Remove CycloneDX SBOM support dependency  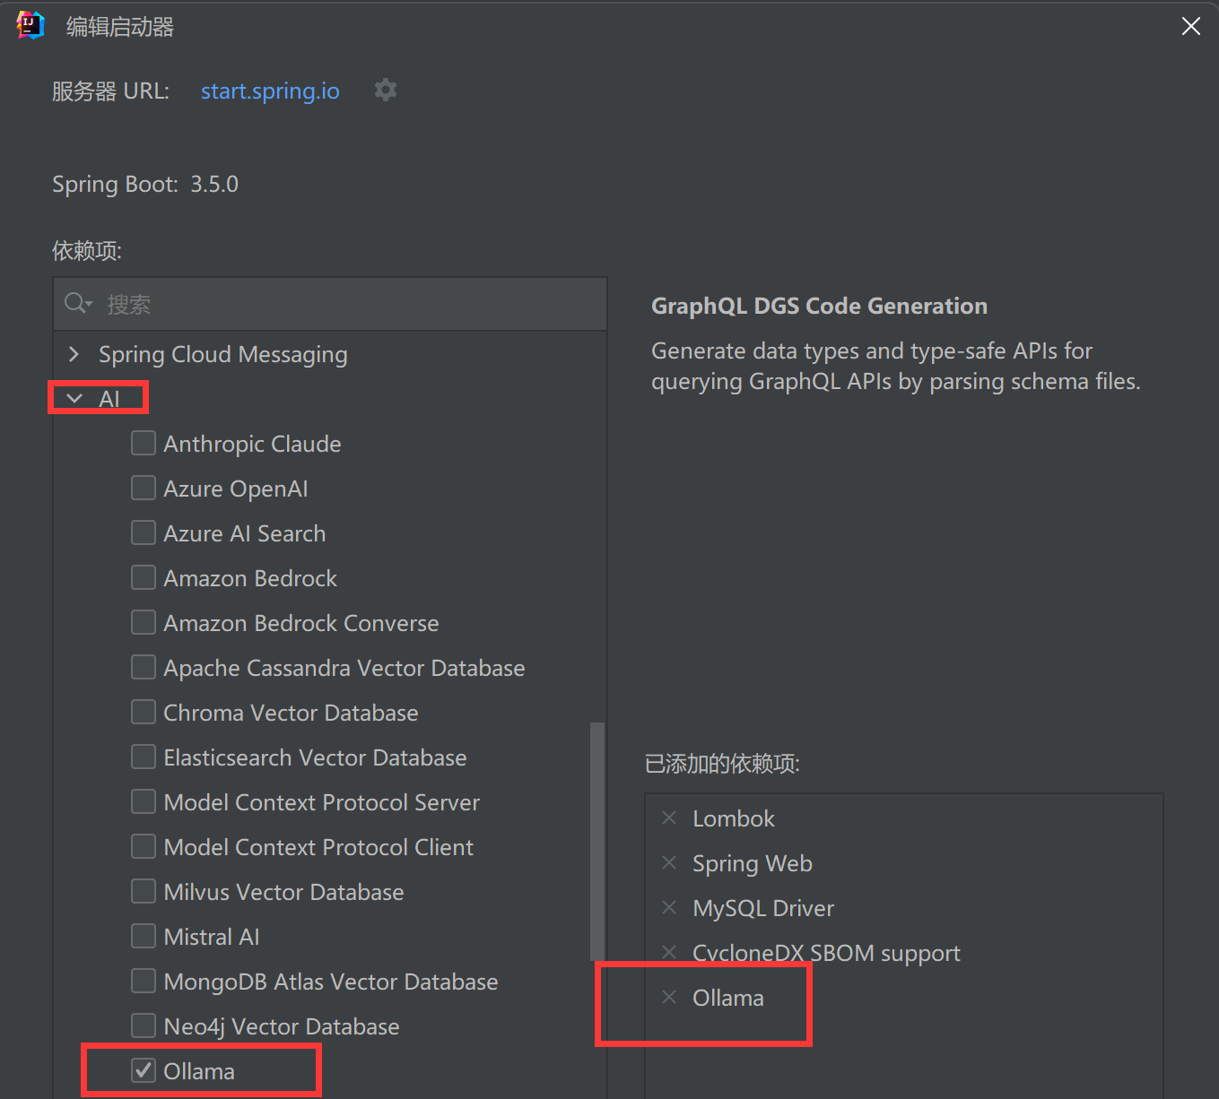[x=669, y=952]
